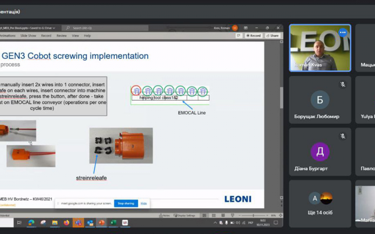
Task: Open File Explorer from the taskbar
Action: point(55,223)
